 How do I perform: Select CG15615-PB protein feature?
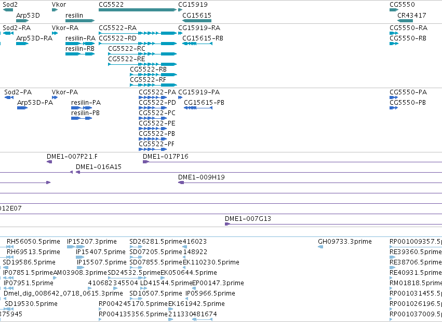198,108
